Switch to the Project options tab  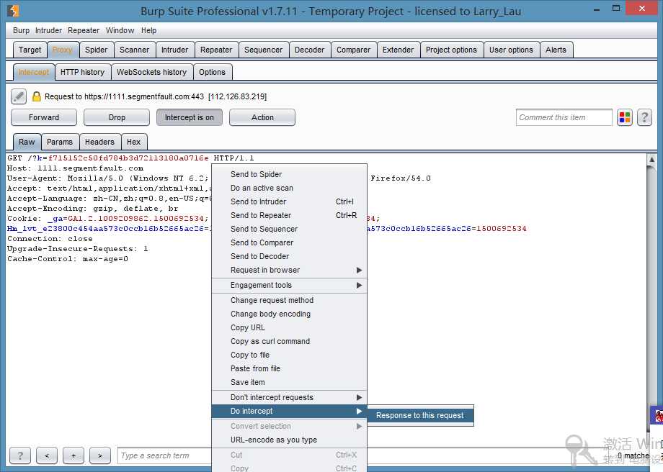[451, 50]
